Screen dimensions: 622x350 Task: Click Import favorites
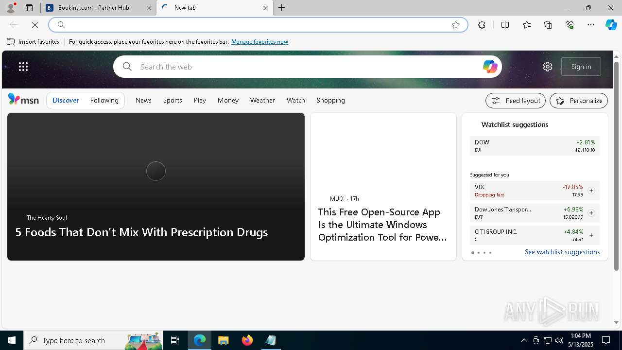pos(33,42)
